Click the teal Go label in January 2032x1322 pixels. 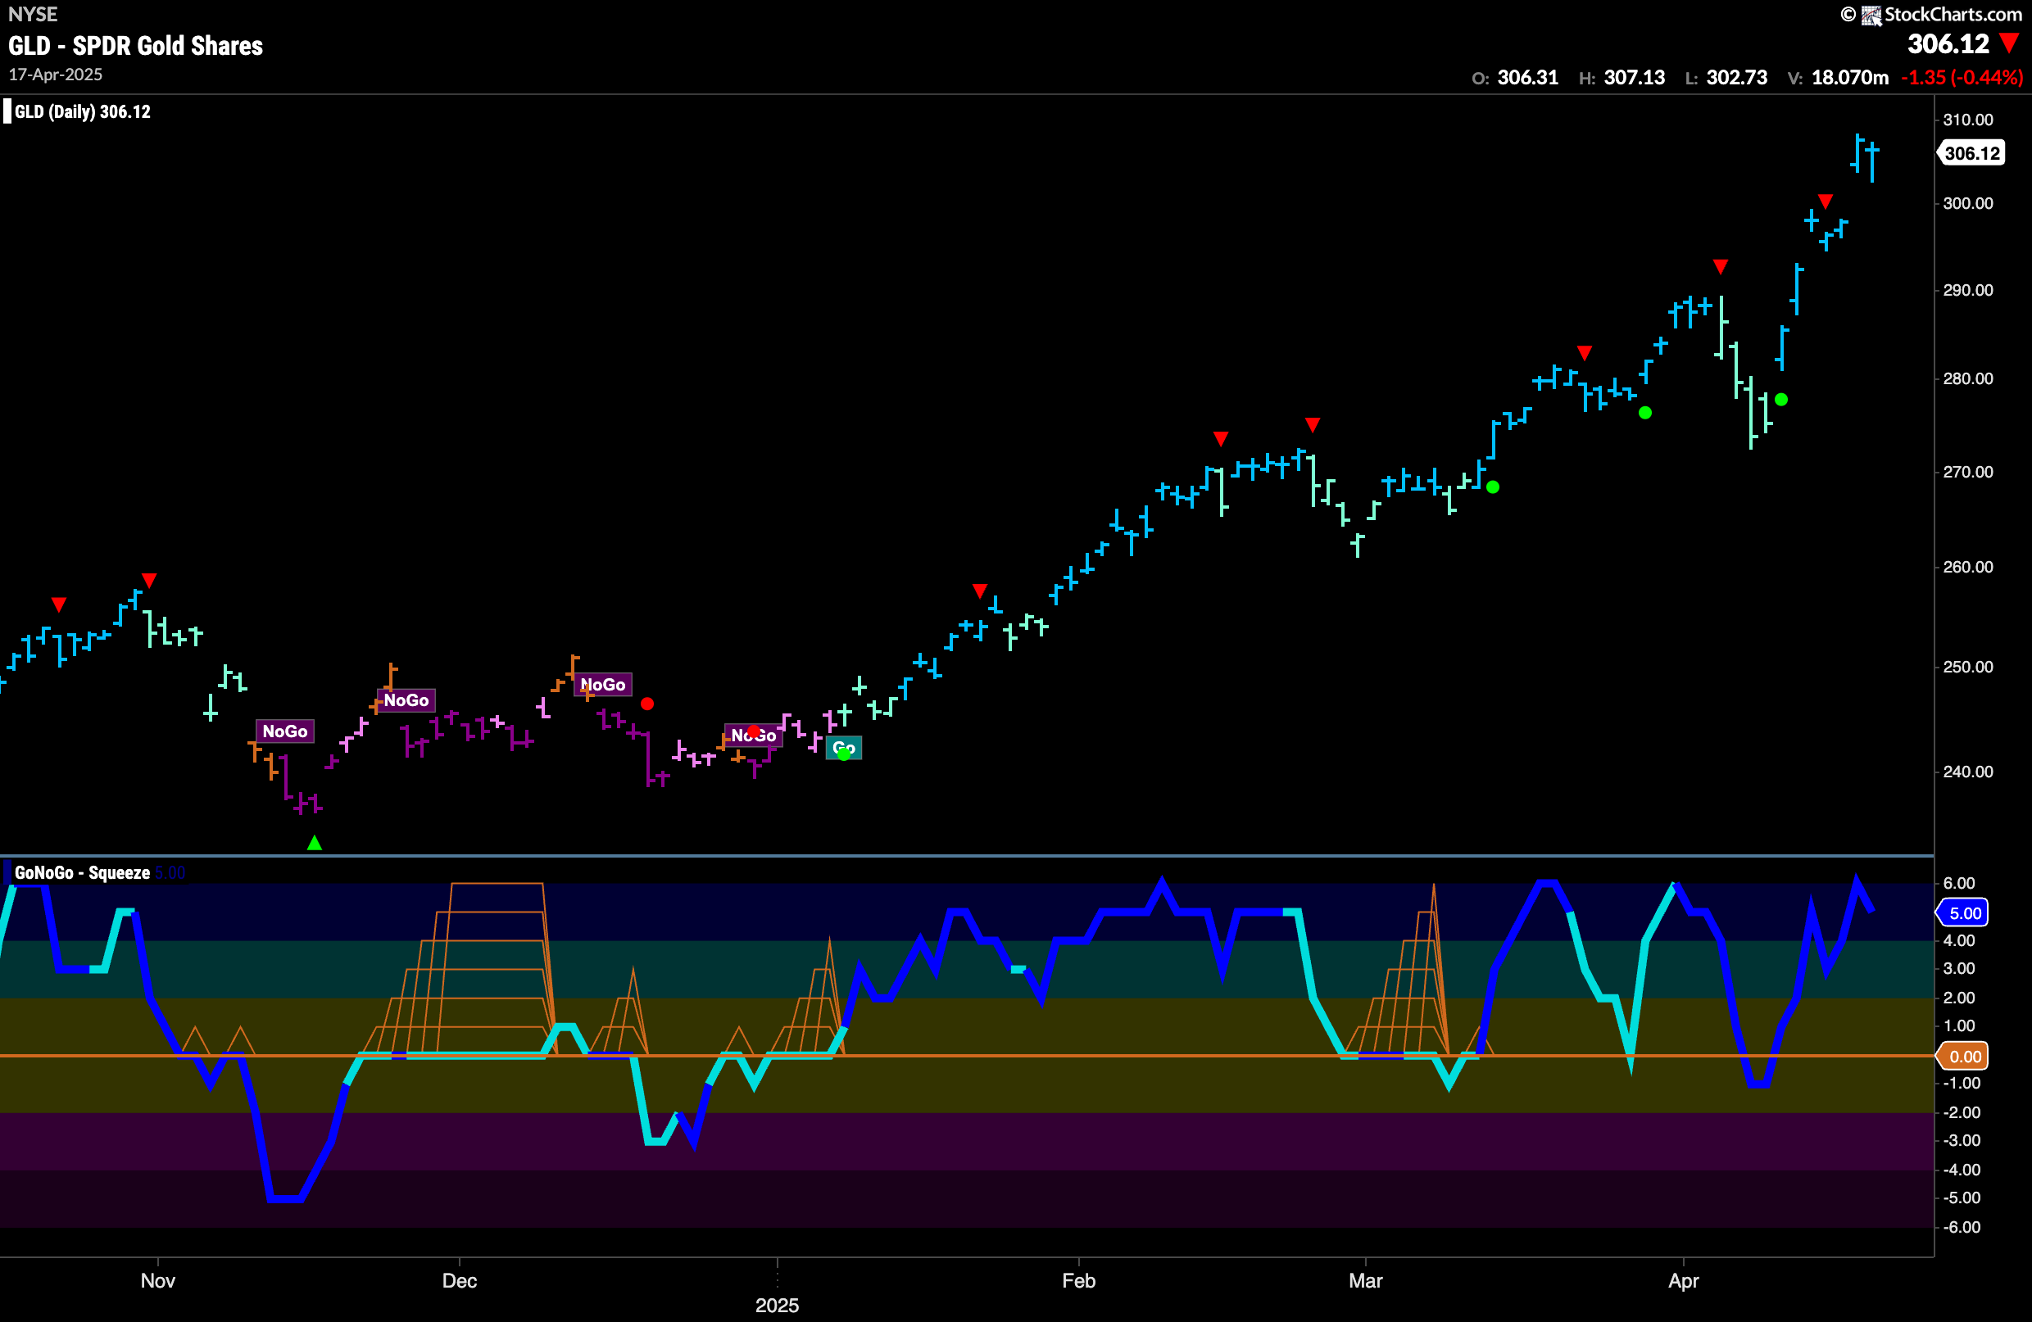[x=844, y=749]
